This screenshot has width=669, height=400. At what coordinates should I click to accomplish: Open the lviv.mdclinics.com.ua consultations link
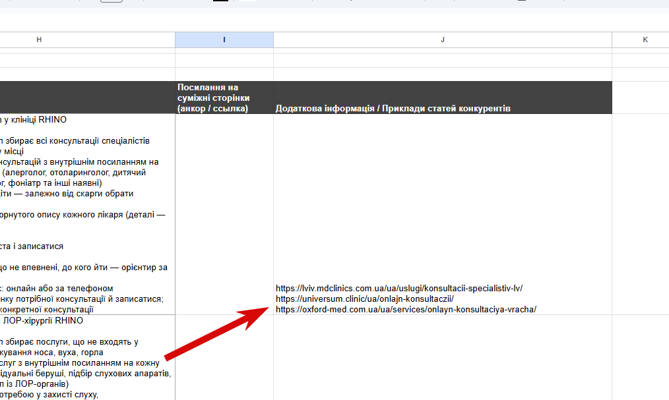399,289
